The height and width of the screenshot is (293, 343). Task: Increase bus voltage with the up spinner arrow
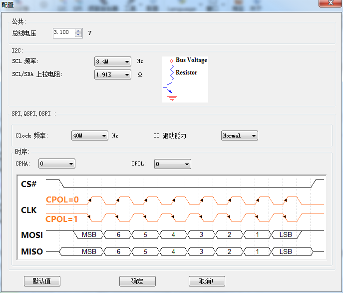[78, 30]
